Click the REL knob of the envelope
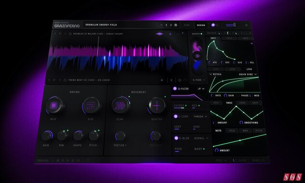This screenshot has height=183, width=305. click(x=247, y=63)
